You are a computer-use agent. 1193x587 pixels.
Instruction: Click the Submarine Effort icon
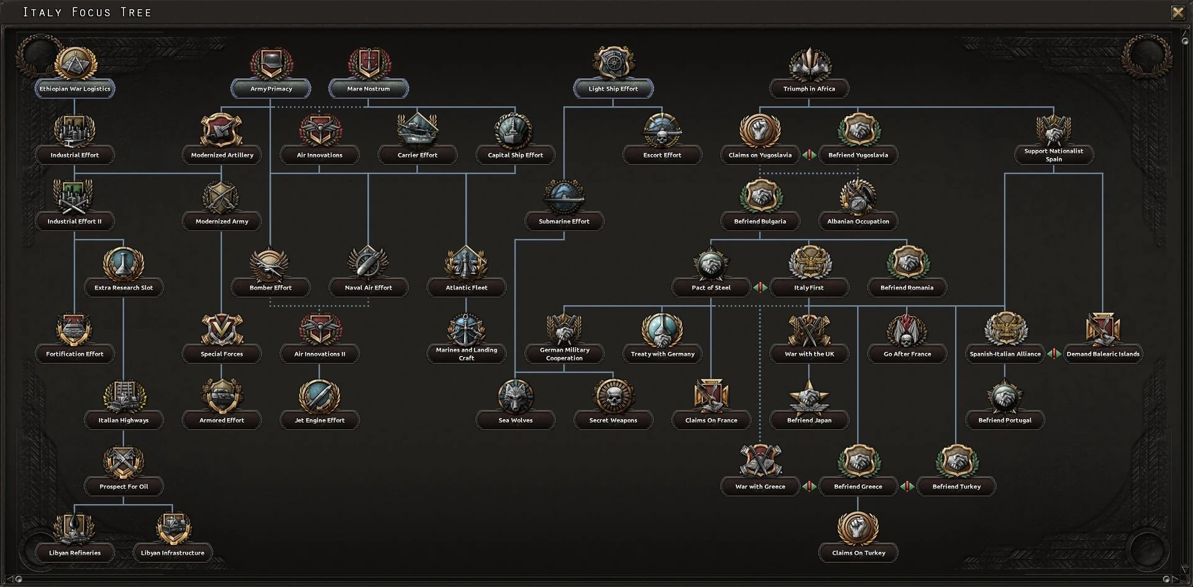[x=564, y=197]
